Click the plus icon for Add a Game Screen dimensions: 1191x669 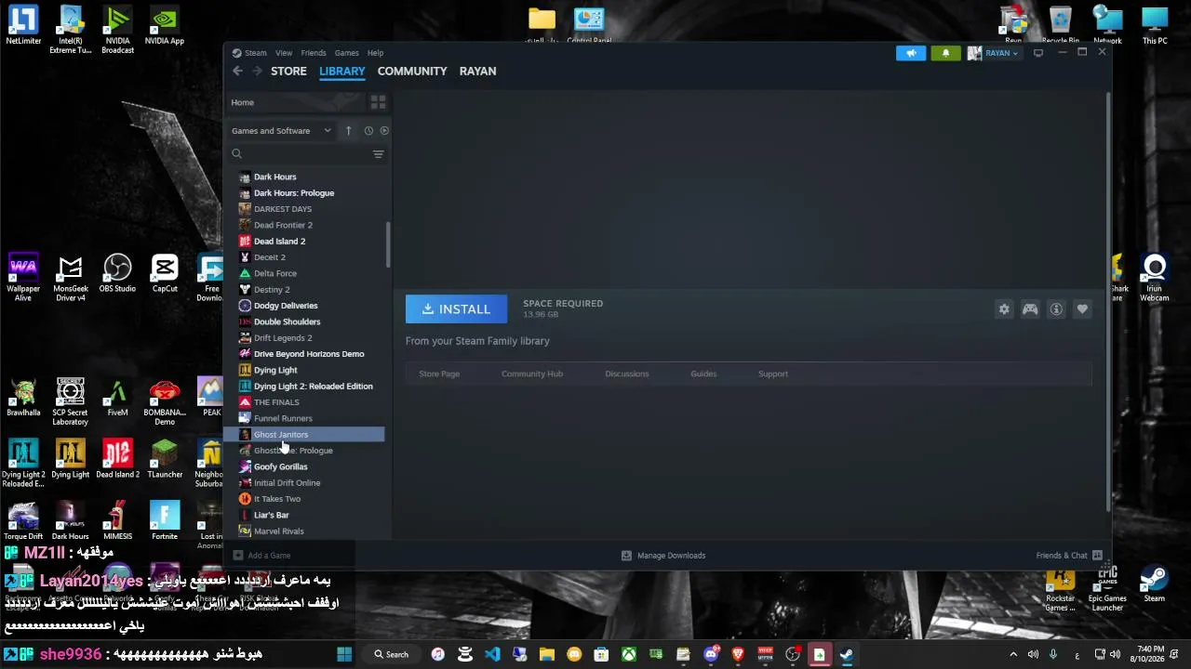coord(238,556)
